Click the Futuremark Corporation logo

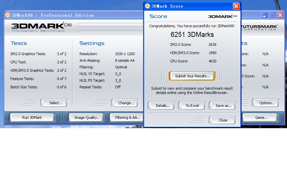259,27
